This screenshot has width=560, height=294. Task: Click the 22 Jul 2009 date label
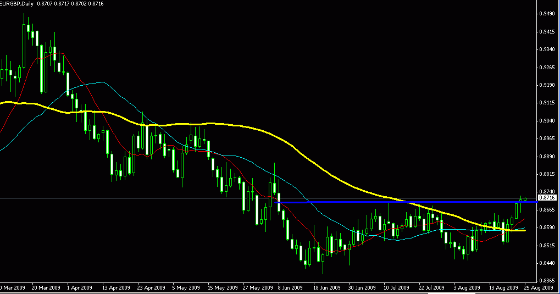tap(431, 287)
